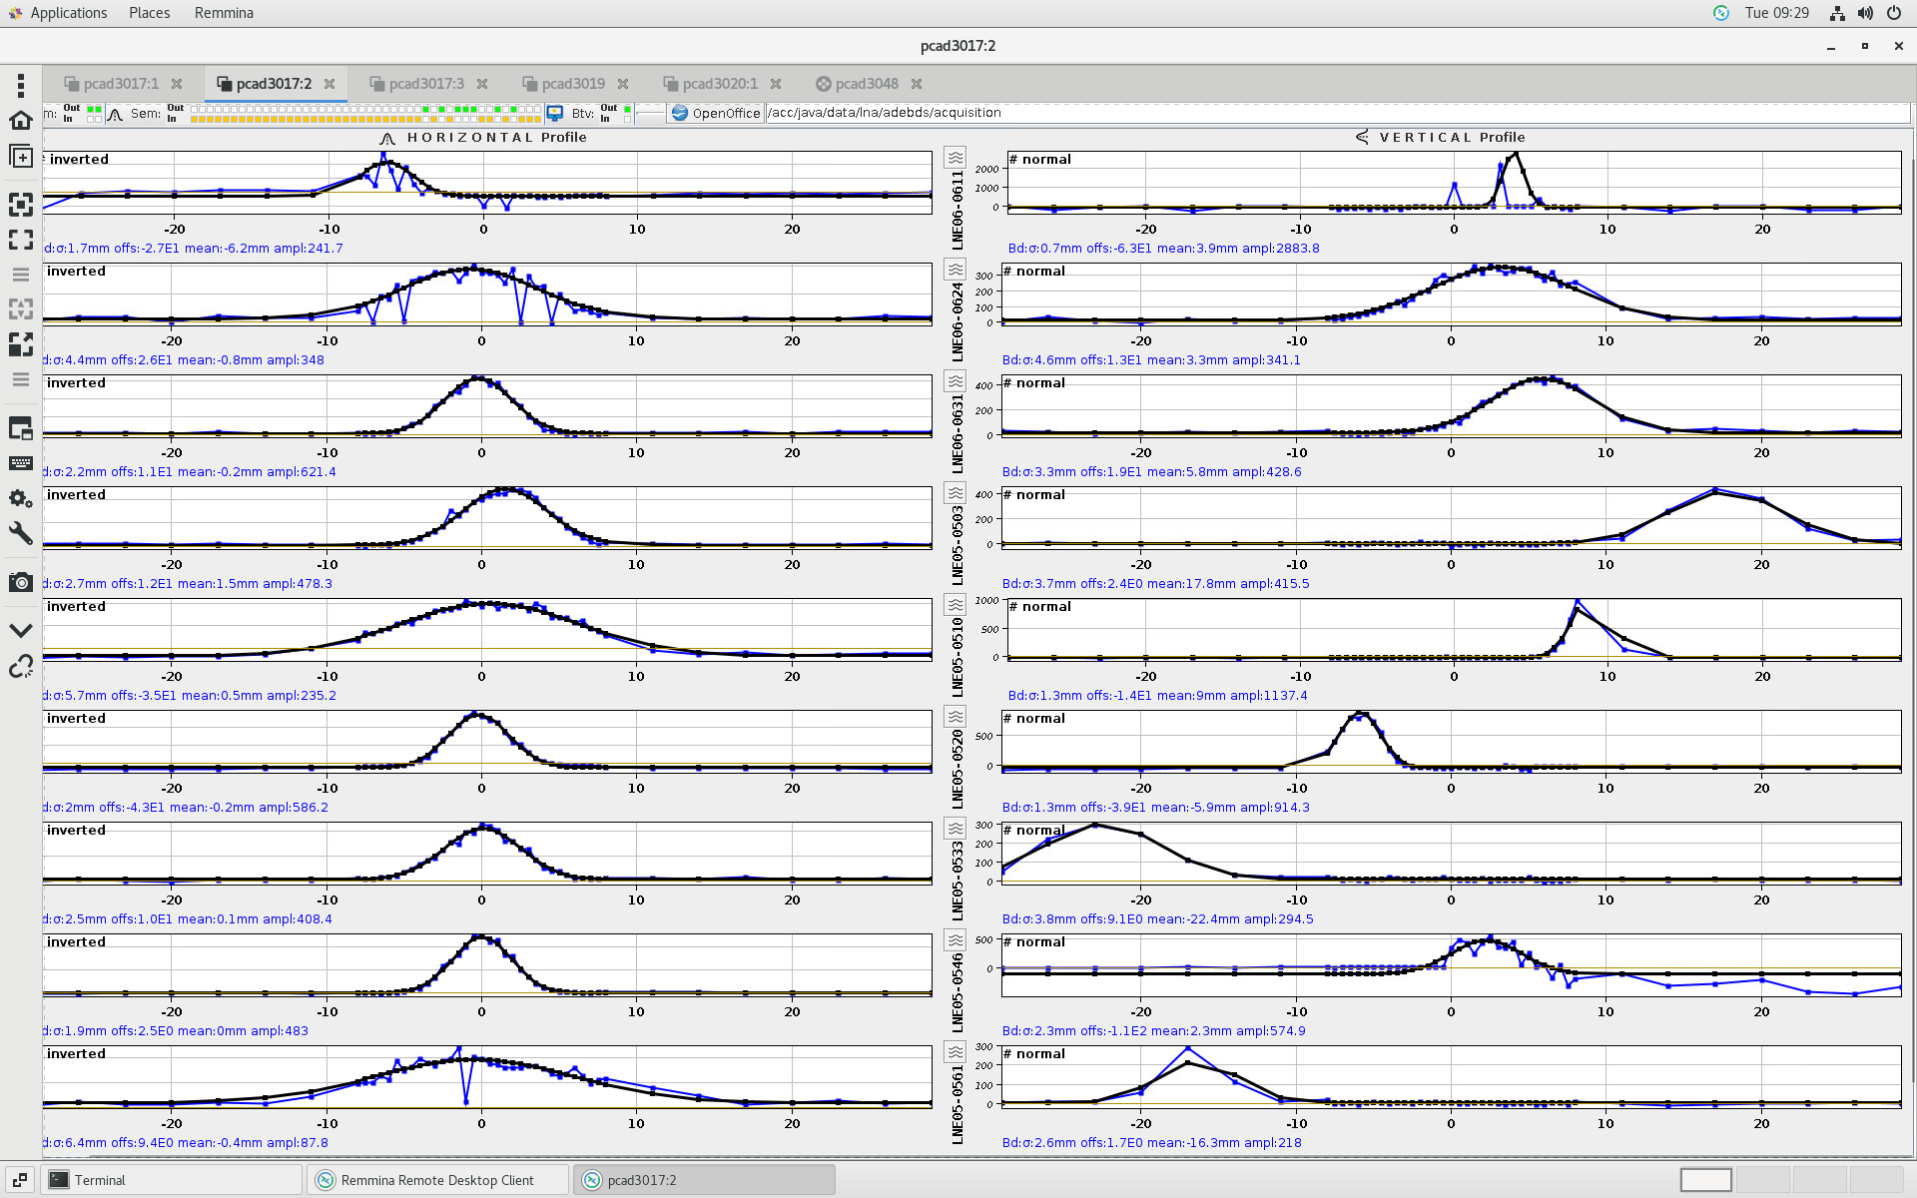Toggle the Btv In checkbox
This screenshot has height=1198, width=1917.
click(627, 119)
